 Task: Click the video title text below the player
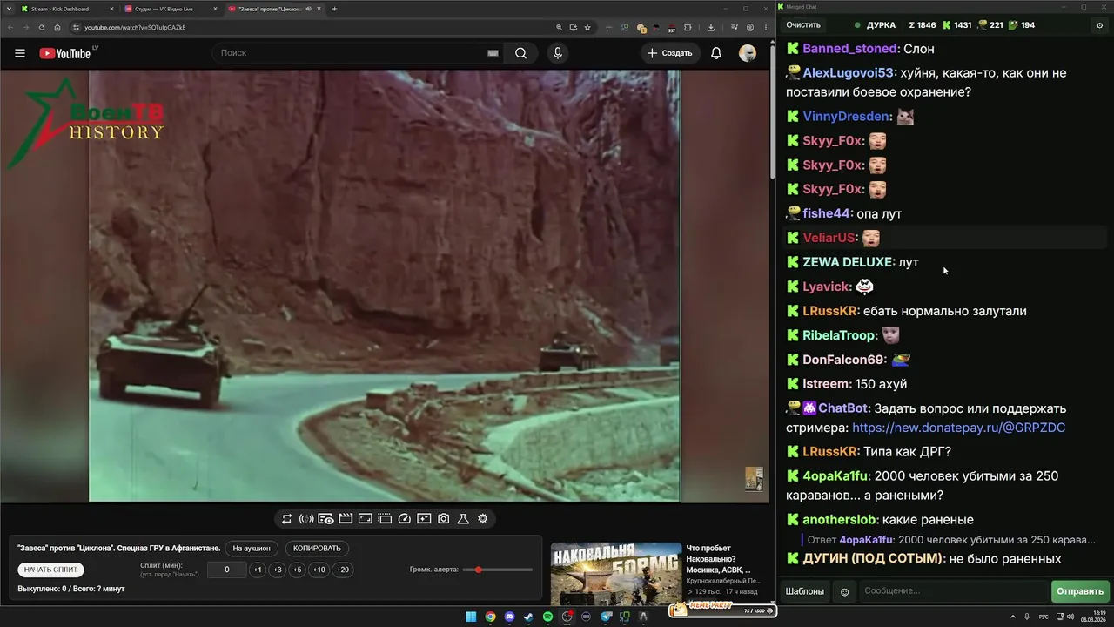tap(119, 549)
